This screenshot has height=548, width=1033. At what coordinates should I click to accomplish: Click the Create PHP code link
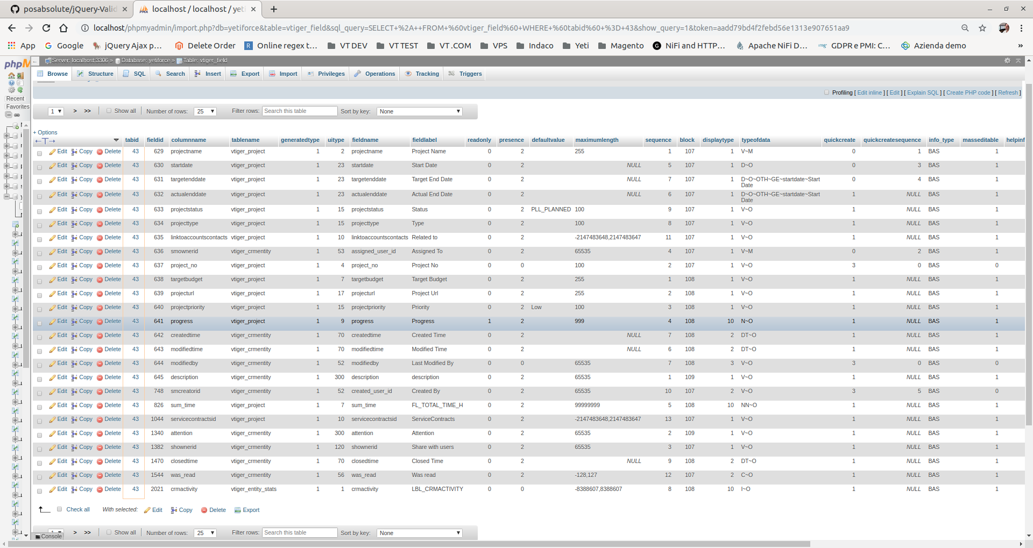click(x=968, y=92)
